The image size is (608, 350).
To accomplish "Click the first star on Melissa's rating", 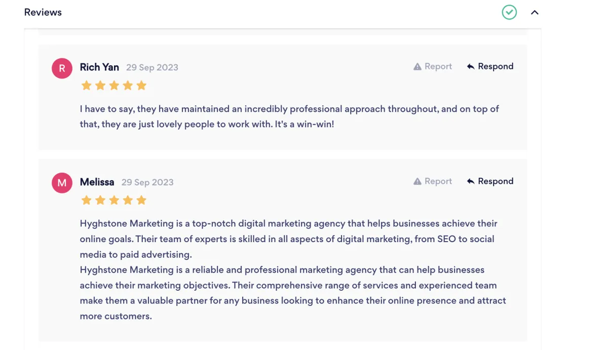I will tap(86, 200).
